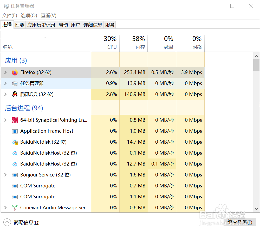Click the scrollbar up arrow

pos(256,56)
